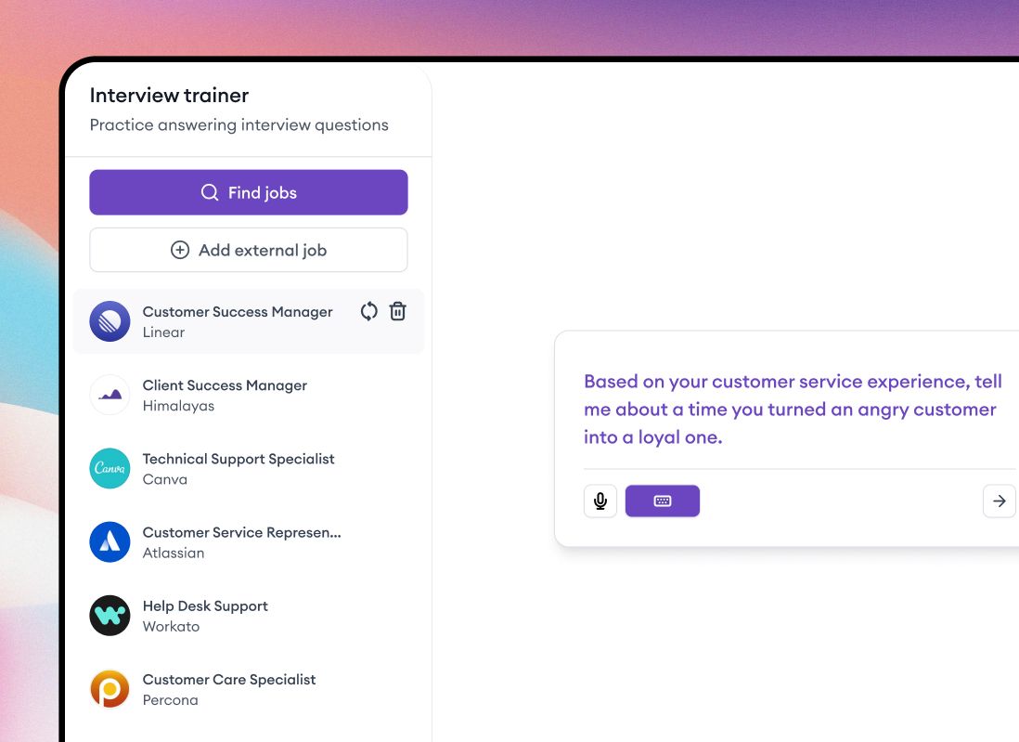Open the Client Success Manager job entry
This screenshot has width=1019, height=742.
pos(224,395)
